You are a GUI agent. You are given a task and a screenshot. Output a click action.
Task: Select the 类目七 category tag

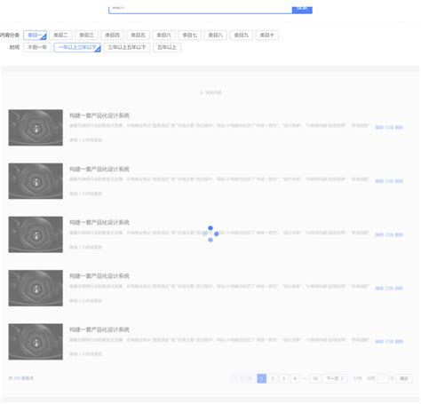pos(190,36)
